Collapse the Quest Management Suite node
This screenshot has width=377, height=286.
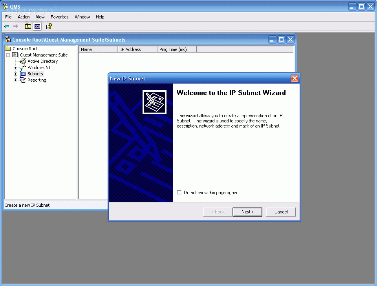[8, 55]
